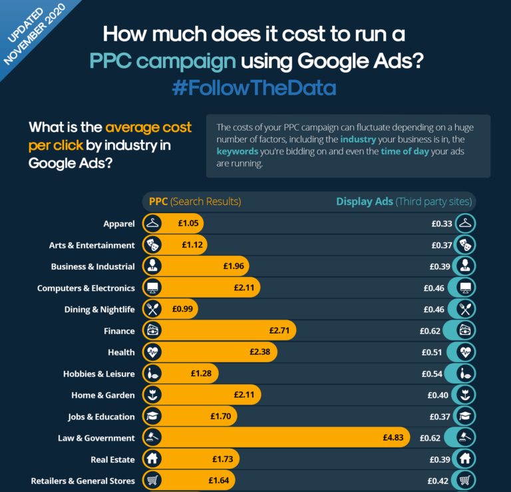Click the hanger icon beside Apparel PPC bar

[x=152, y=224]
